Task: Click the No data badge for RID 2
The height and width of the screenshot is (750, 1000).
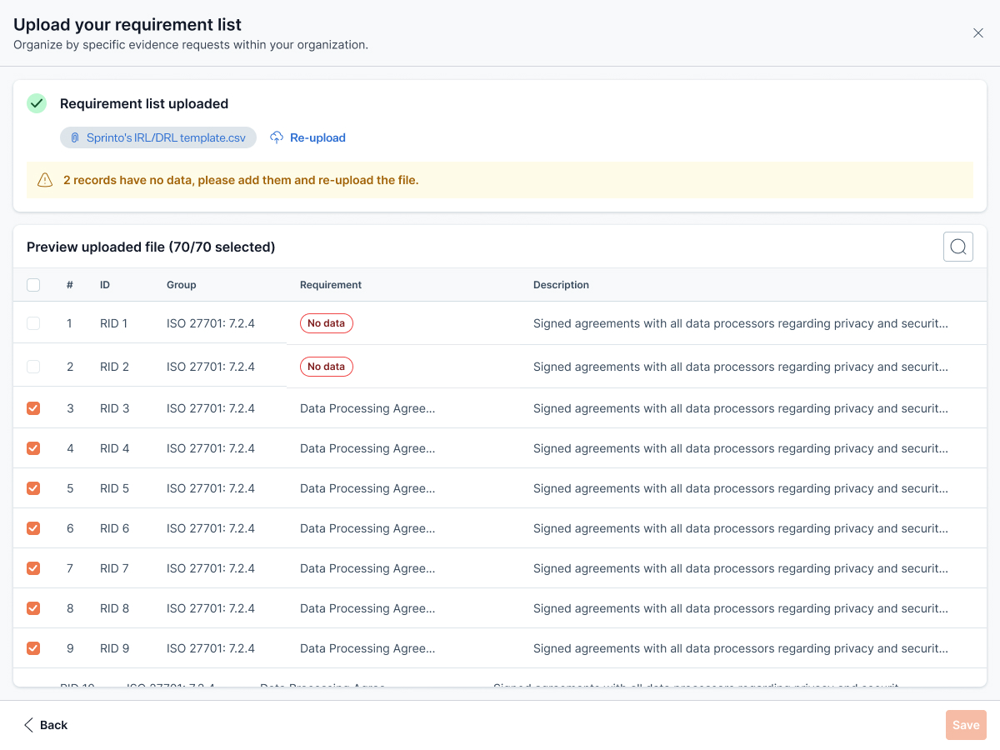Action: (326, 367)
